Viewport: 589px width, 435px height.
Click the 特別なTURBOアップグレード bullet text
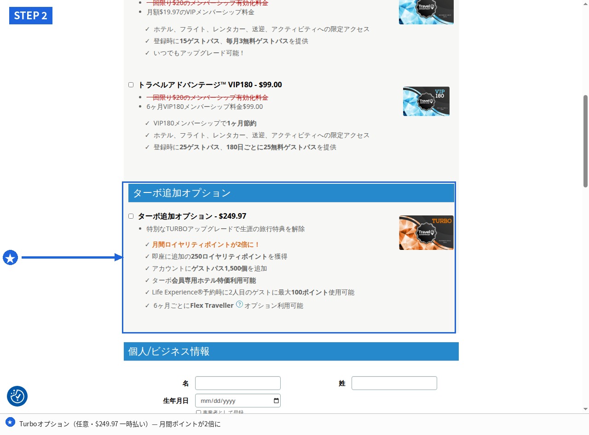click(x=226, y=229)
